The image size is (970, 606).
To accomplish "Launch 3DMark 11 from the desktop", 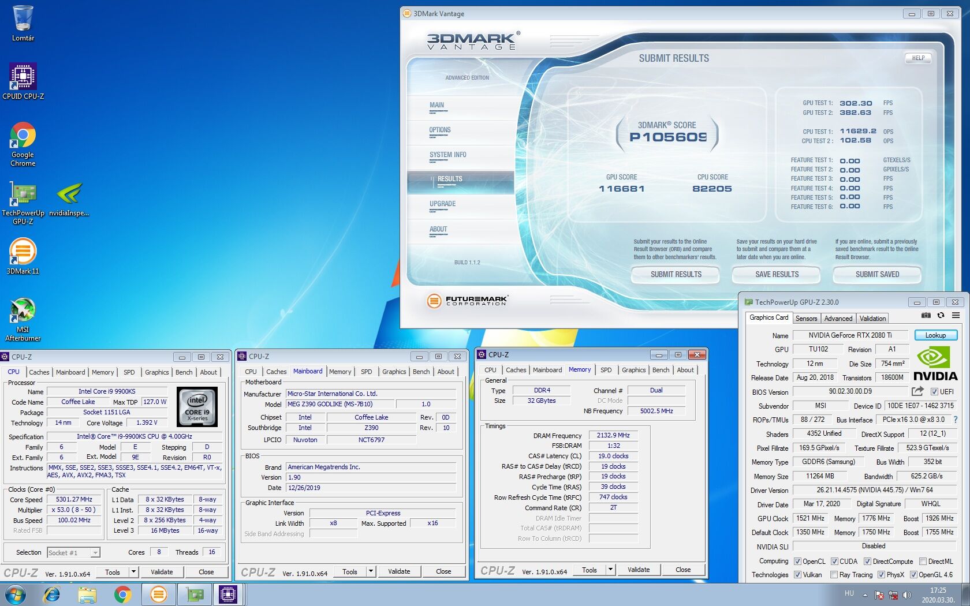I will point(23,256).
